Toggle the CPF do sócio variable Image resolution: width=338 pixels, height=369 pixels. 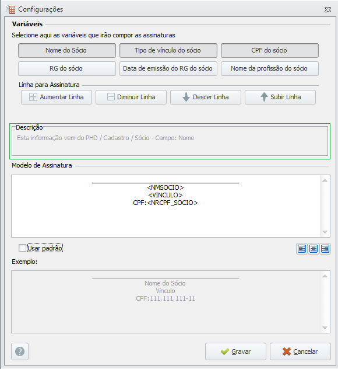click(x=270, y=50)
